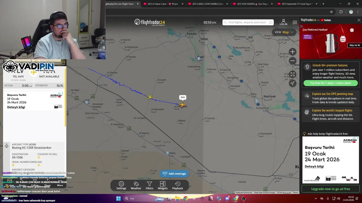Open the Flightradar24 hamburger menu
Screen dimensions: 362x203
click(x=295, y=22)
